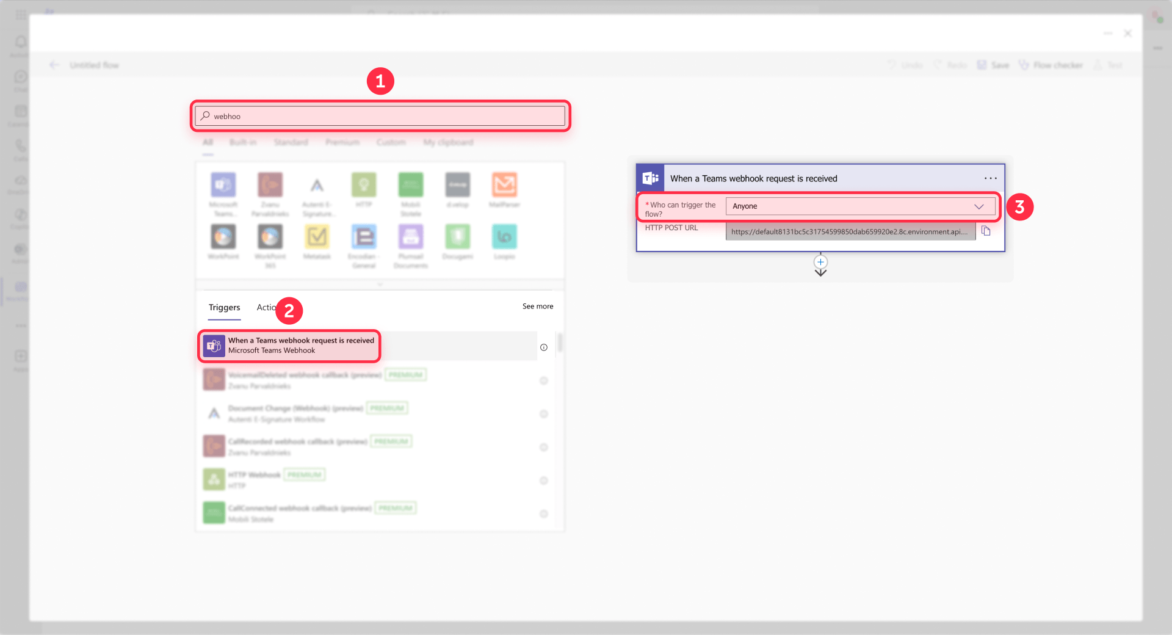1172x635 pixels.
Task: Collapse the connector grid chevron
Action: [380, 285]
